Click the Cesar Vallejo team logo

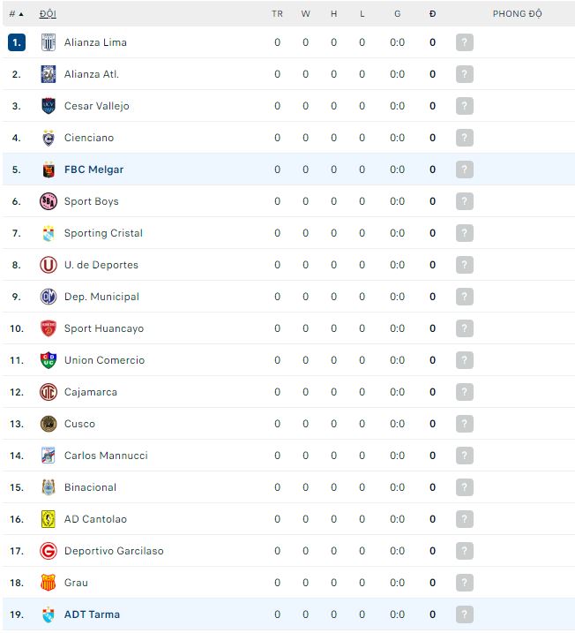coord(49,106)
